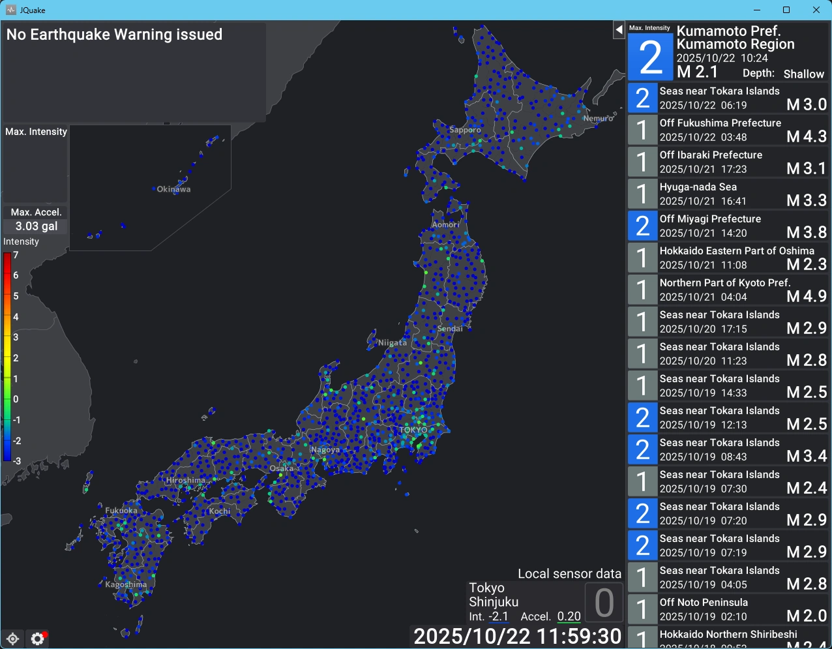This screenshot has height=649, width=832.
Task: Select Tokara Islands 10/19 07:20 entry
Action: click(728, 513)
